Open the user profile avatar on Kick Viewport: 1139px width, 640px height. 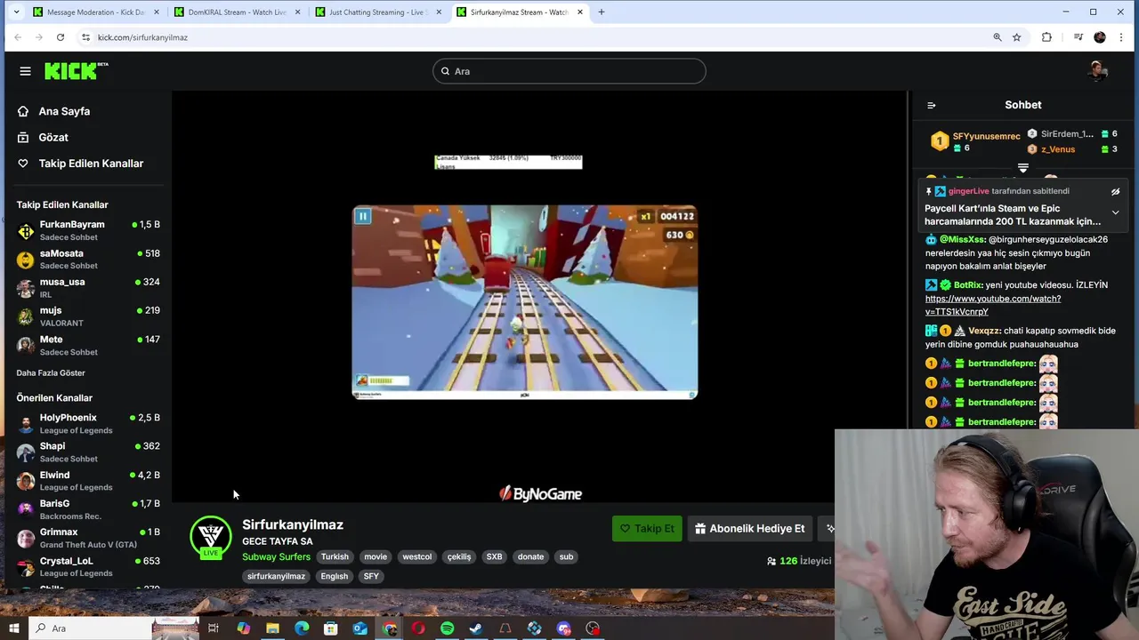pos(1097,71)
